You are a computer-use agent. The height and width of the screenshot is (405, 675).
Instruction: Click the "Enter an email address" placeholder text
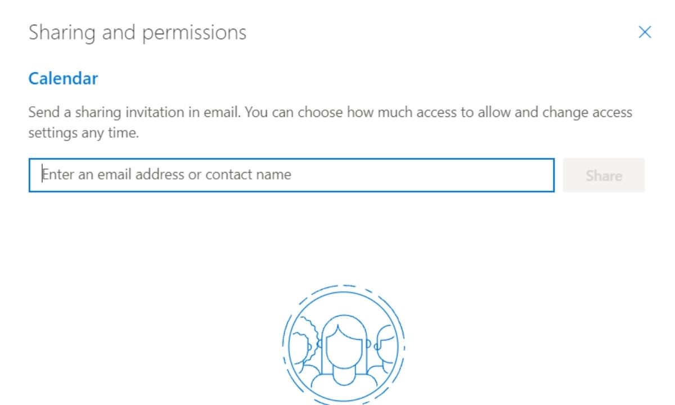point(114,174)
